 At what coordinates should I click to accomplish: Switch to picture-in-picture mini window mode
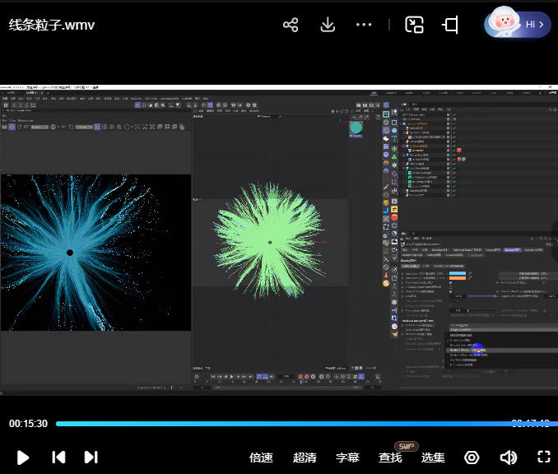[x=414, y=25]
